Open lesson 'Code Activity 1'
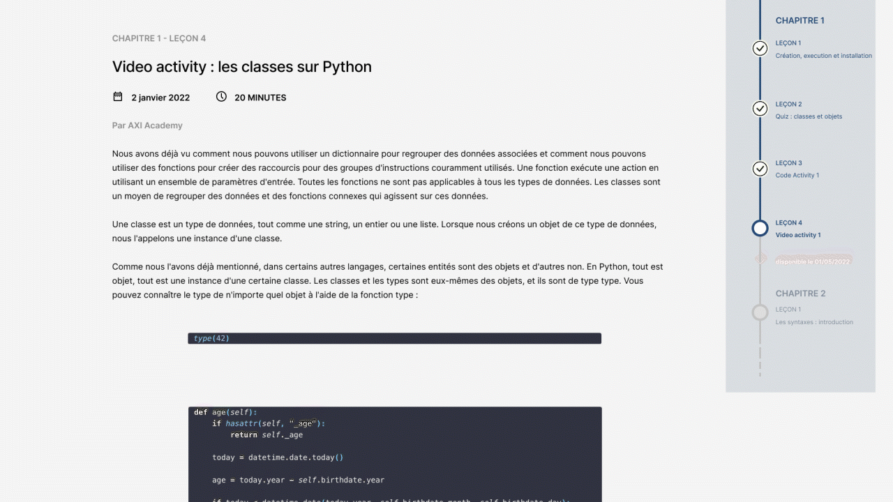The height and width of the screenshot is (502, 893). [797, 176]
